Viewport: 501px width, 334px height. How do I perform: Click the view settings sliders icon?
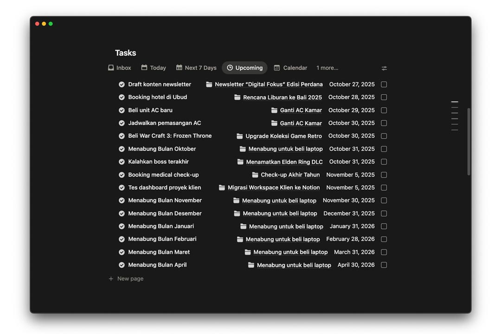(x=384, y=68)
